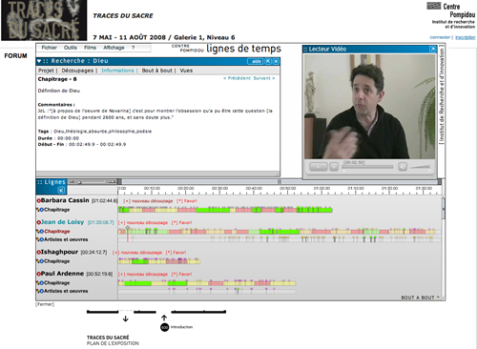
Task: Click the up arrow above the Introduction marker
Action: (x=164, y=318)
